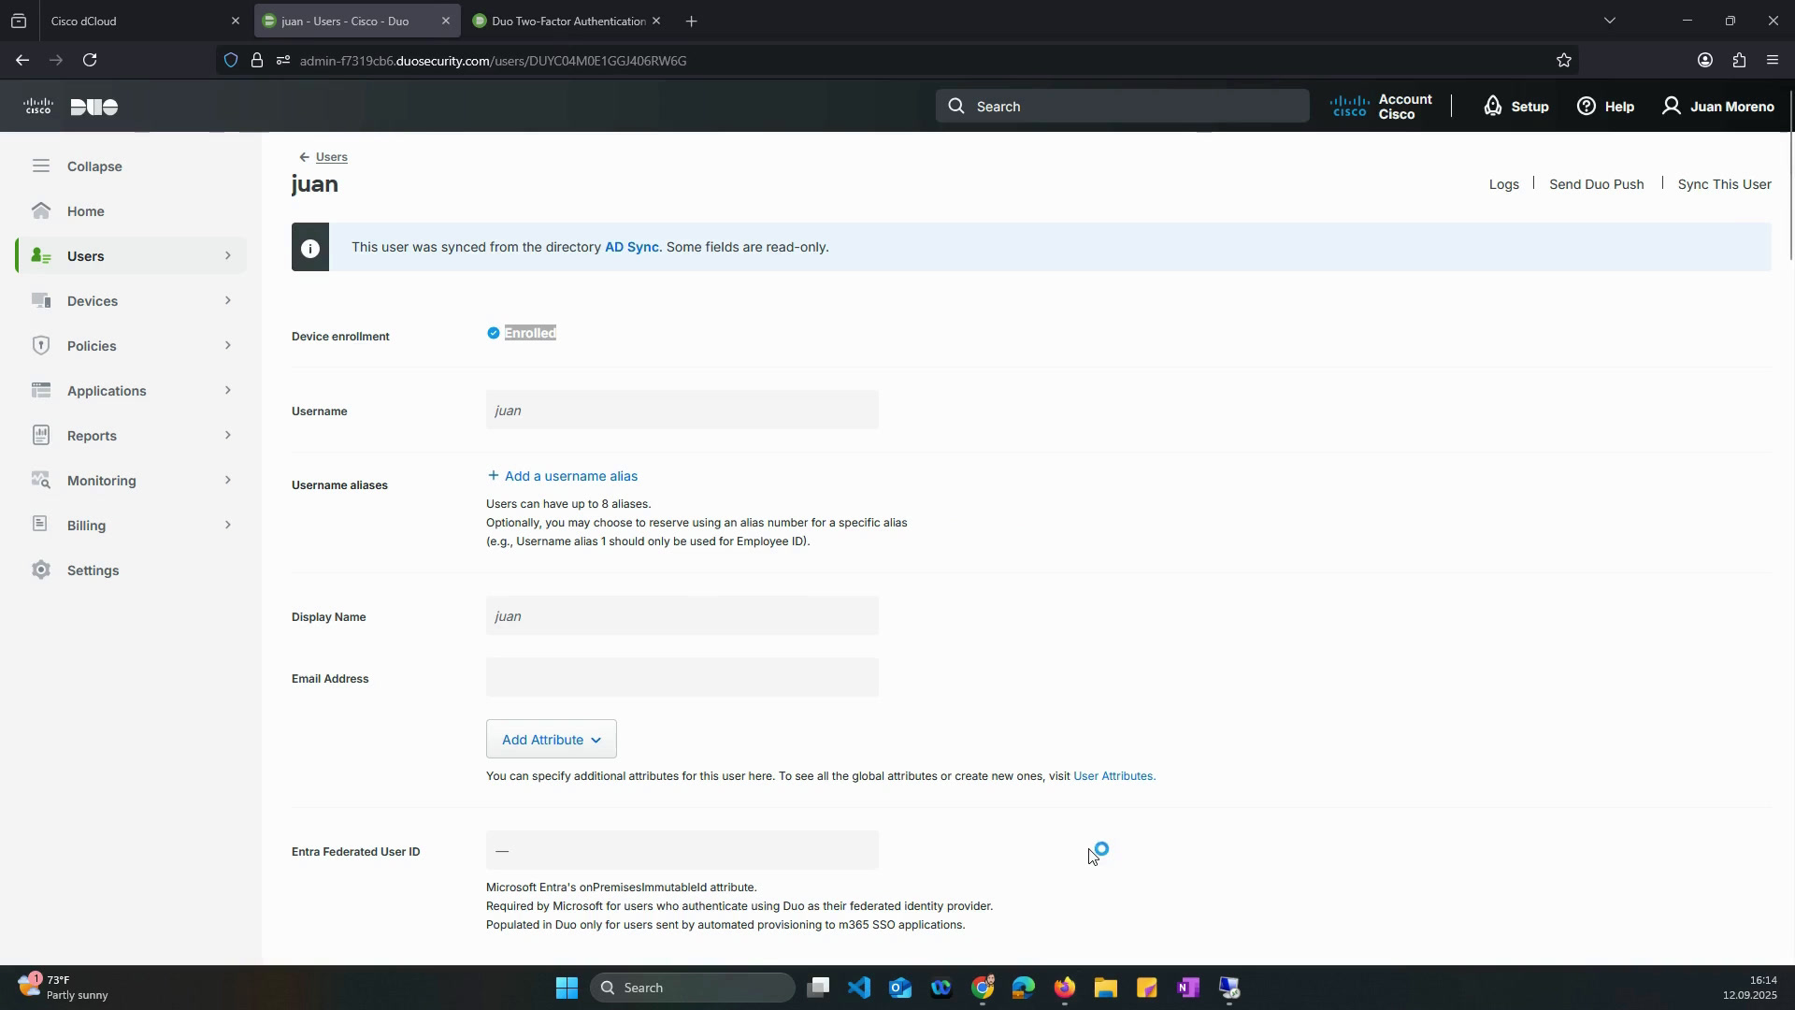Open a new browser tab
This screenshot has width=1795, height=1010.
click(691, 21)
